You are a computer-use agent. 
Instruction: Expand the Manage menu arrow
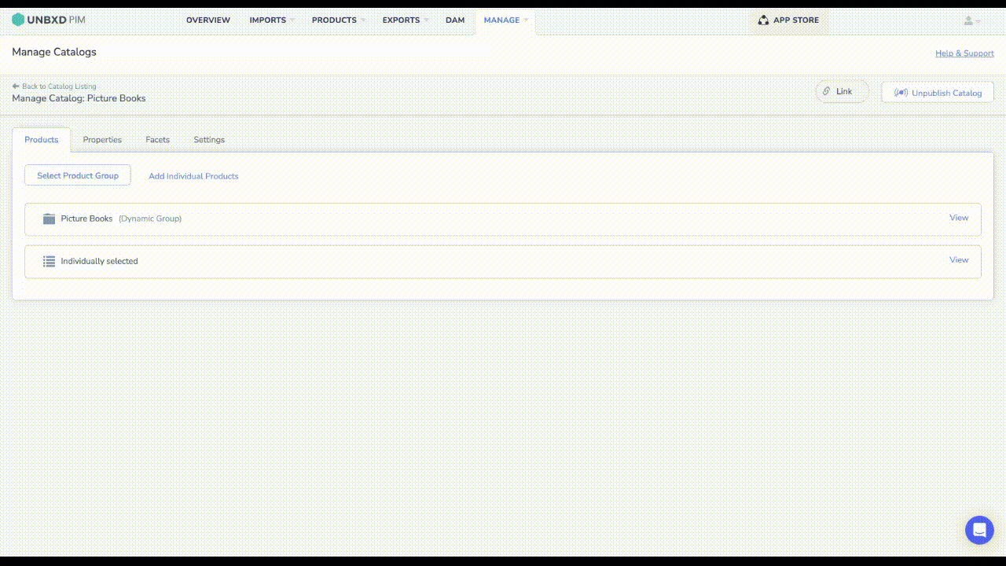[x=526, y=20]
